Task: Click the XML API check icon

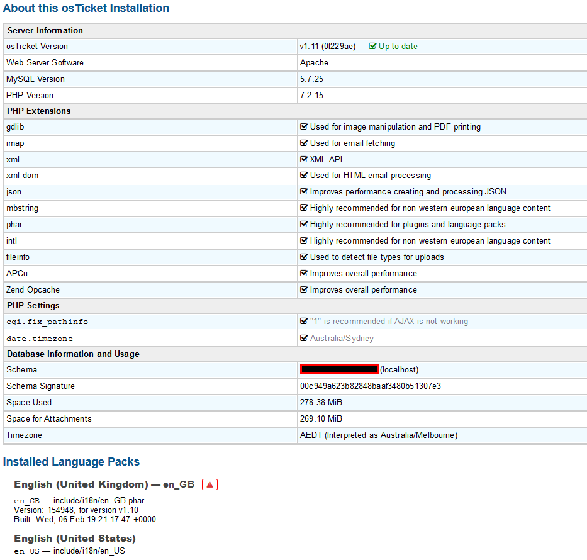Action: (304, 160)
